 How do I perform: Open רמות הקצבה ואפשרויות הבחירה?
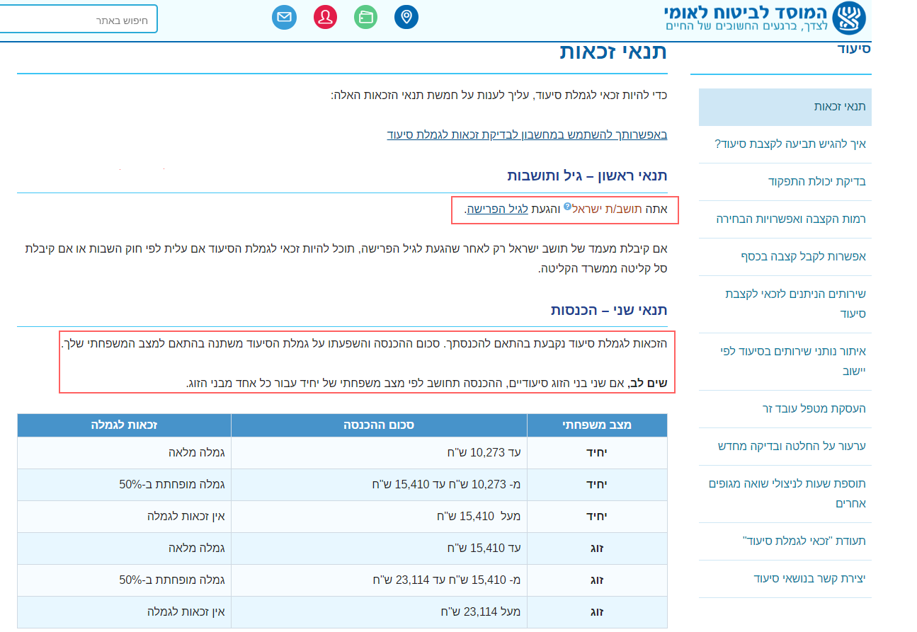[791, 219]
